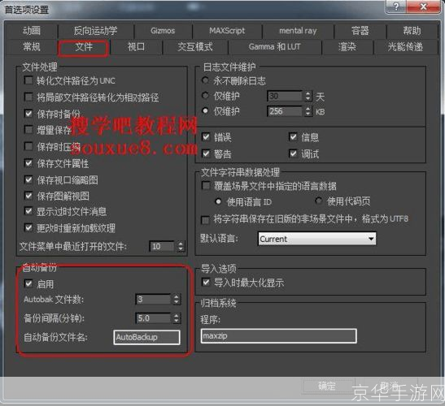
Task: Click the Autobak 文件数 value field
Action: [x=153, y=300]
